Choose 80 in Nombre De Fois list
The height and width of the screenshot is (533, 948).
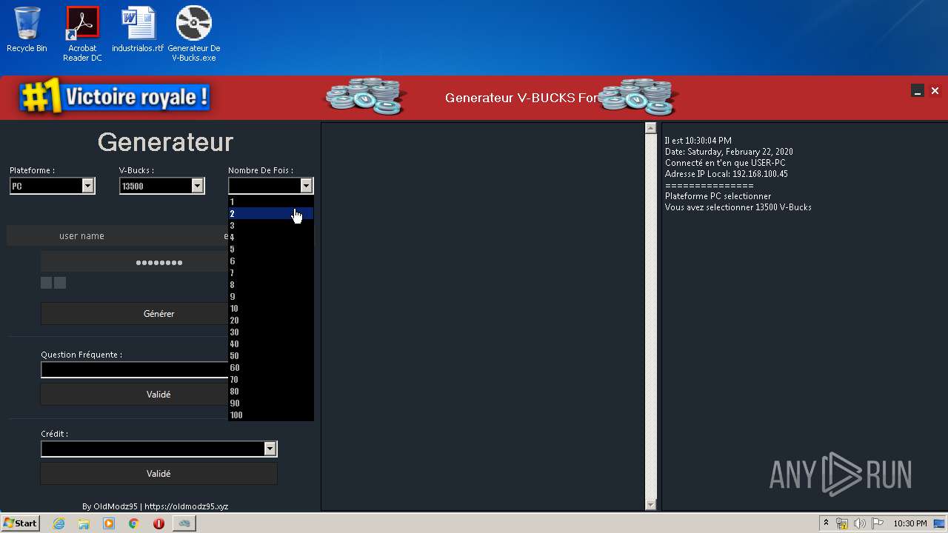pos(271,391)
